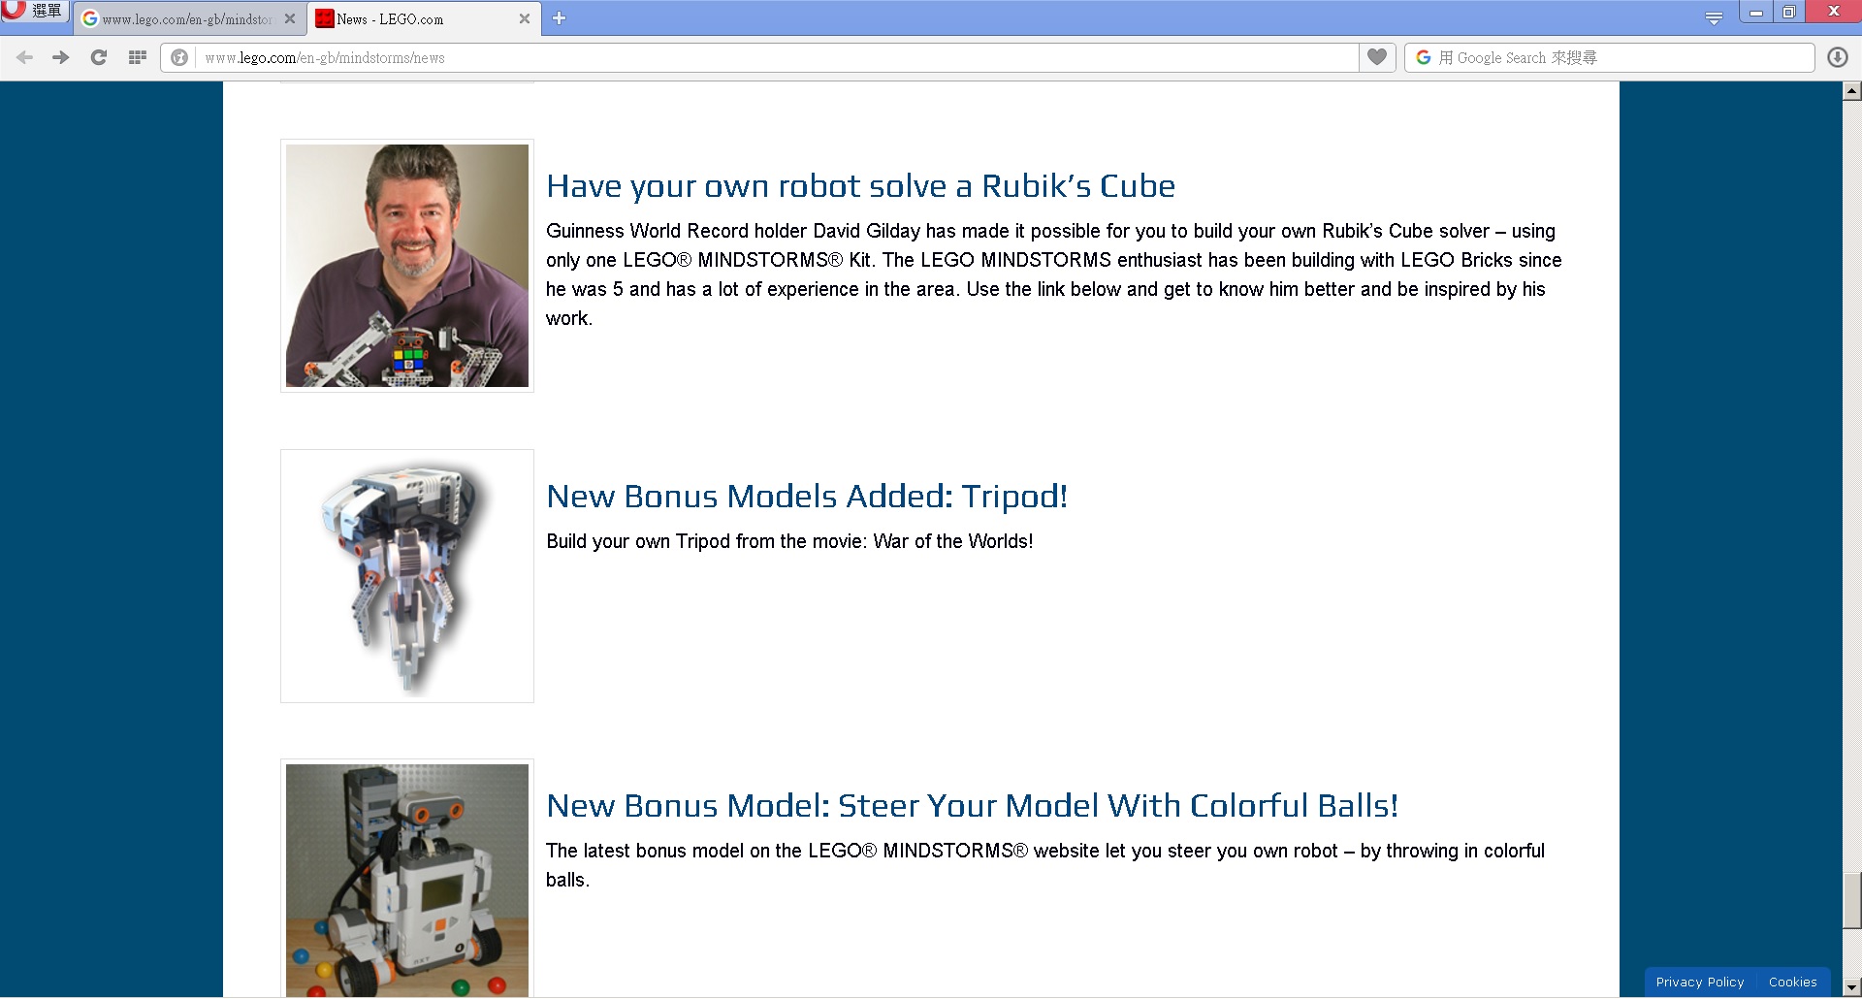
Task: Open the Steer Your Model With Colorful Balls headline
Action: coord(972,805)
